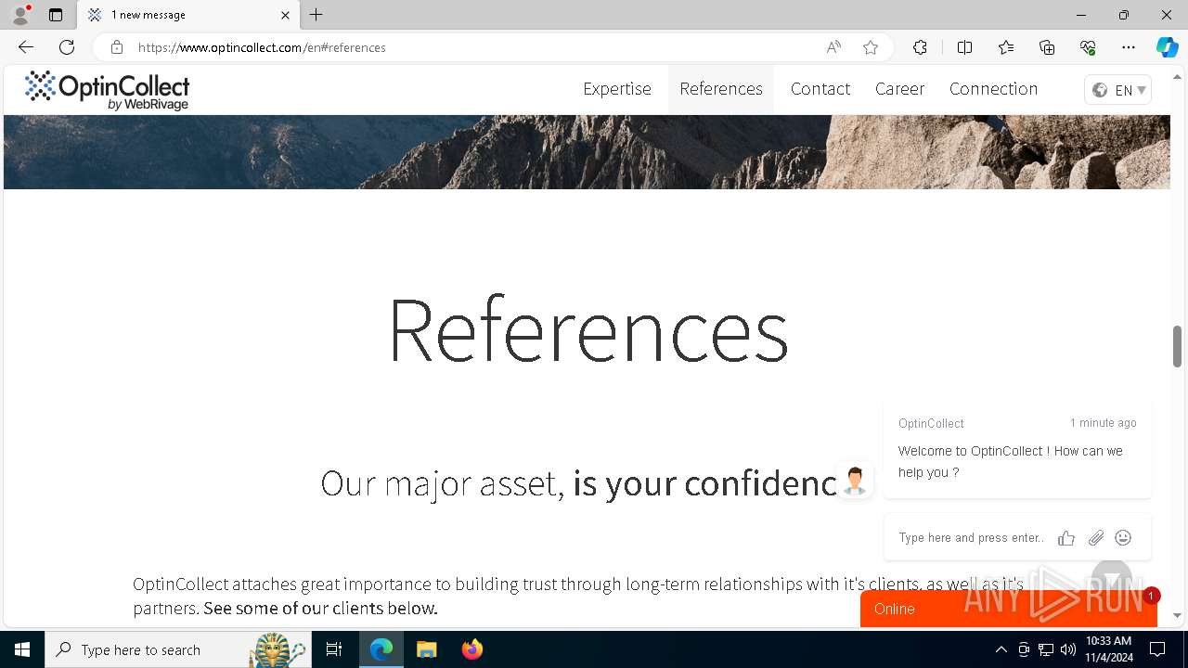Open Settings and more ellipsis menu
The width and height of the screenshot is (1188, 668).
click(1129, 47)
